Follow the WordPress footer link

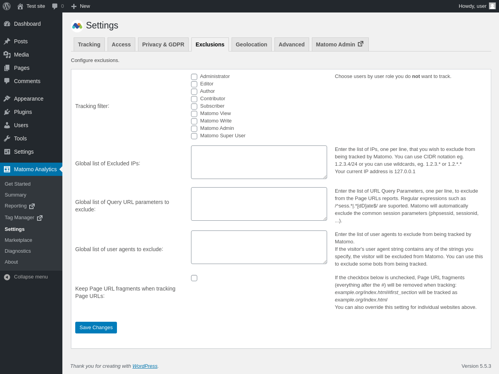point(145,366)
